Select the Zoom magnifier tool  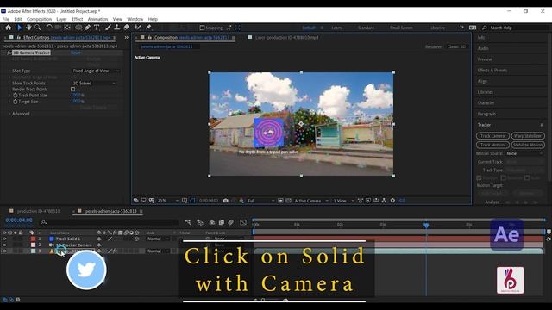pos(38,28)
